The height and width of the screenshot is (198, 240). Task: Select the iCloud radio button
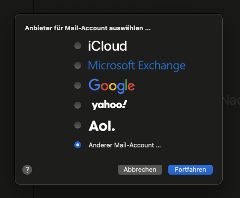click(x=78, y=46)
